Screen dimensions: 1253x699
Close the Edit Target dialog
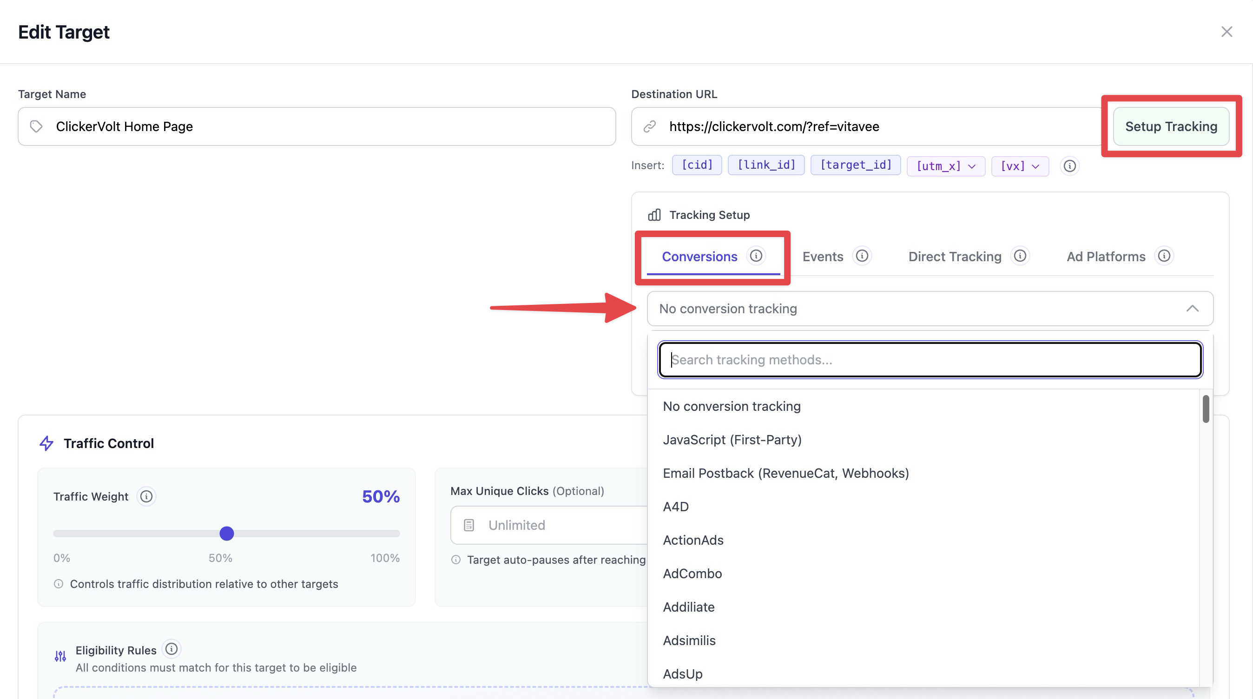1226,32
